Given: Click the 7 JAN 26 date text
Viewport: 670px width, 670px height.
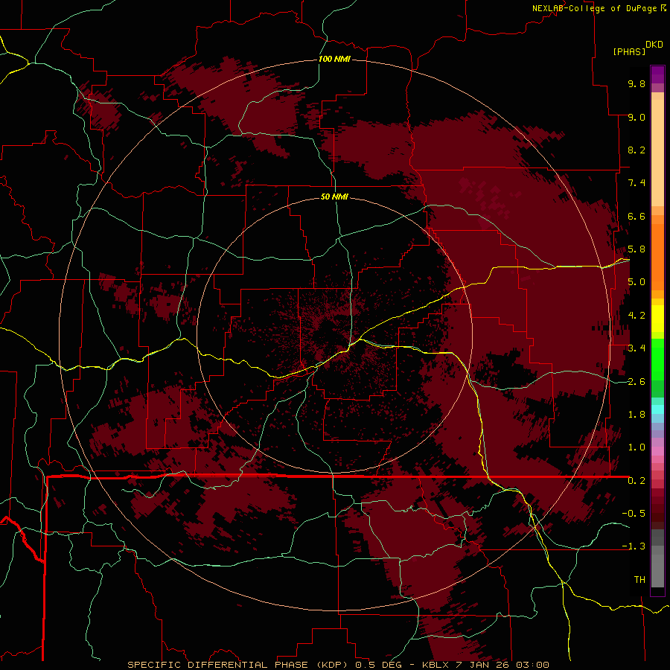Looking at the screenshot, I should (482, 665).
